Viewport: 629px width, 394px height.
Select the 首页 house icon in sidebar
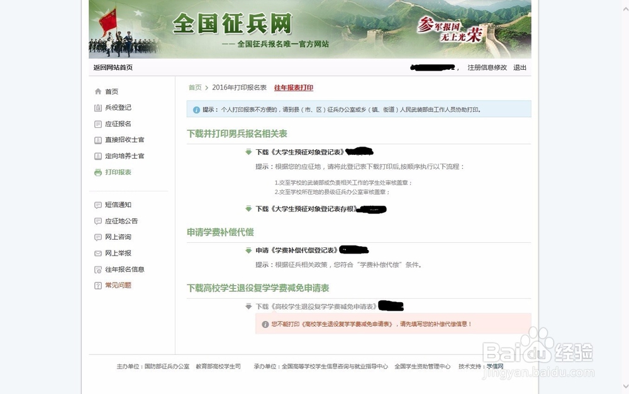tap(98, 91)
